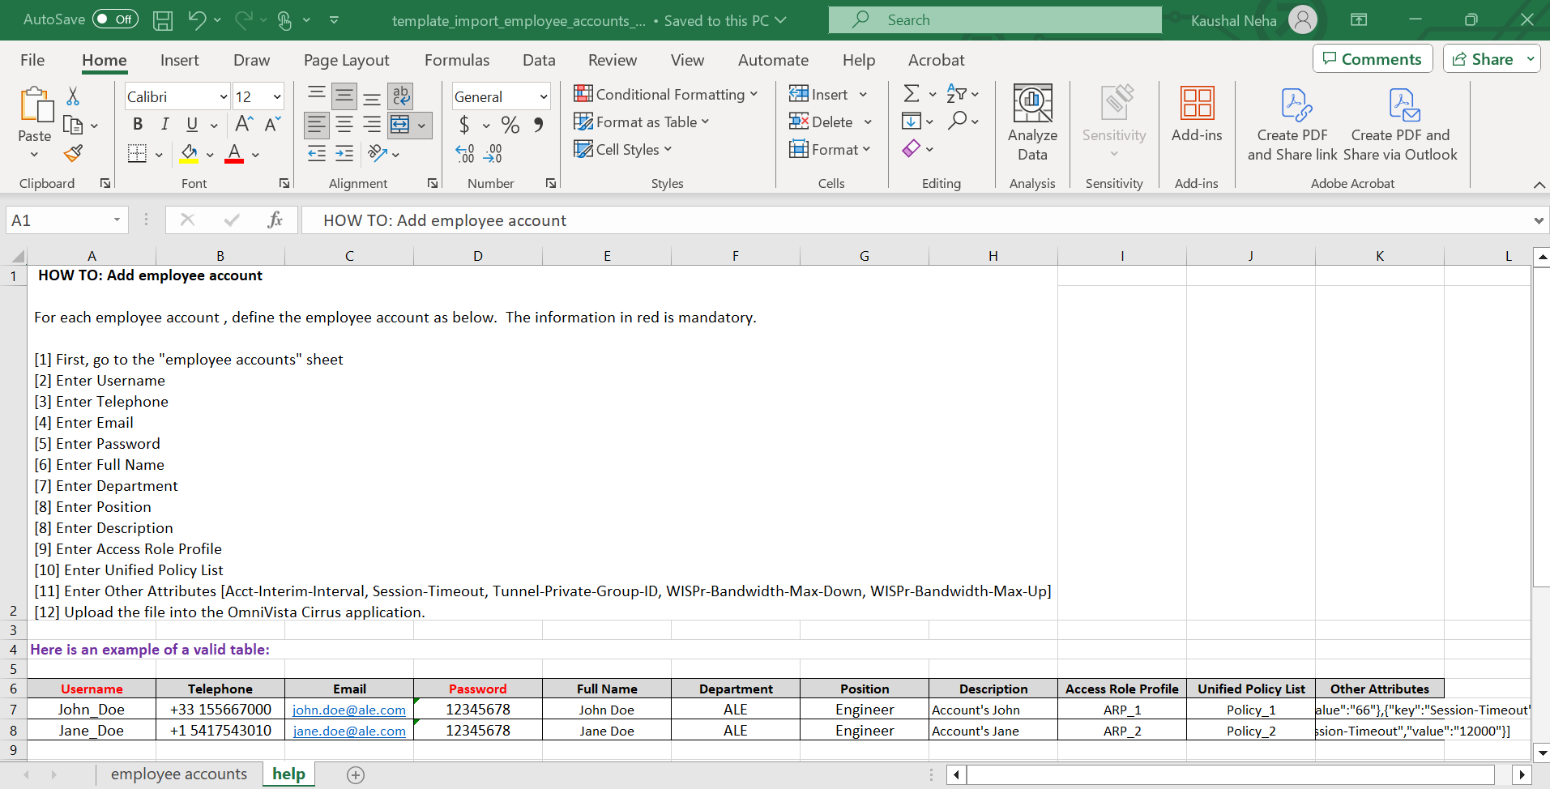Image resolution: width=1550 pixels, height=789 pixels.
Task: Apply bold formatting to selected cell
Action: pyautogui.click(x=137, y=124)
